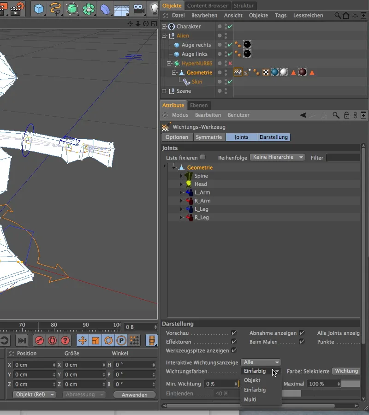Choose Multi from Wichtungsfarben list
This screenshot has height=415, width=369.
tap(261, 399)
